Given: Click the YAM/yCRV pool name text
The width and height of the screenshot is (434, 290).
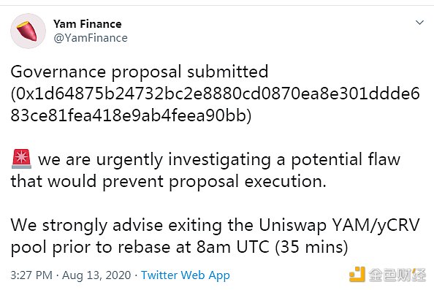Looking at the screenshot, I should pos(376,226).
